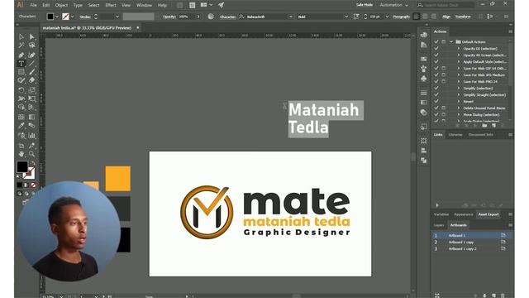Click the large orange square swatch
Screen dimensions: 529x298
[x=117, y=179]
